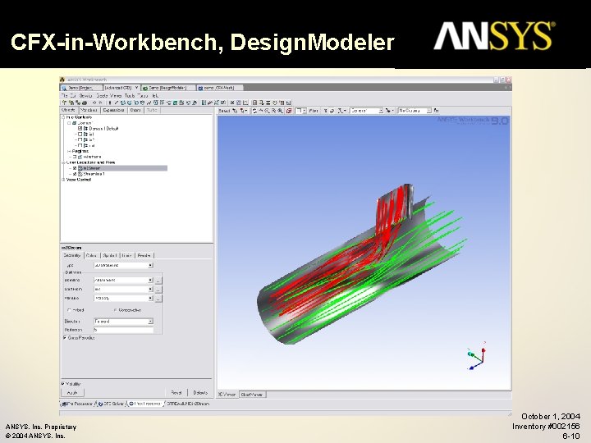Toggle Domain 1 Default checkbox

point(80,129)
